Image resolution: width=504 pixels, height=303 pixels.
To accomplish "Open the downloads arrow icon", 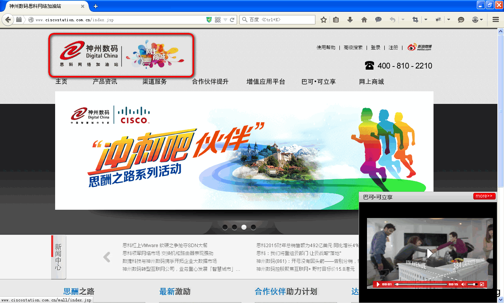I will (350, 20).
